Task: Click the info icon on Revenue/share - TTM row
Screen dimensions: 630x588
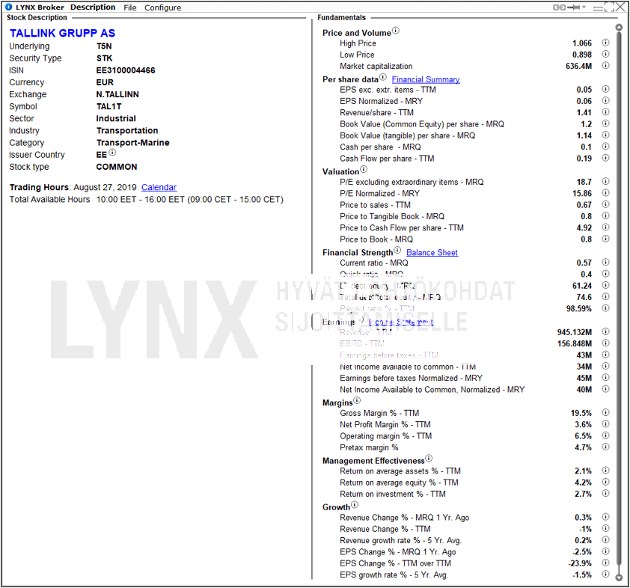Action: click(605, 112)
